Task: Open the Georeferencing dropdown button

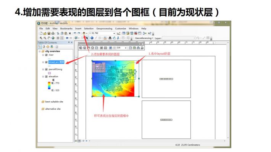Action: 144,38
